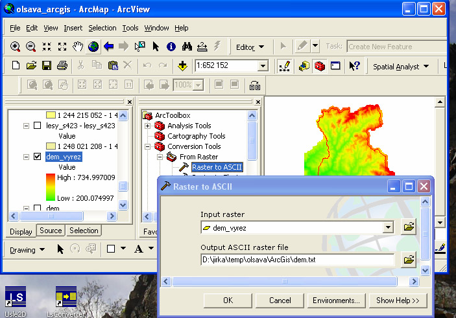
Task: Select the Measure tool
Action: tap(202, 47)
